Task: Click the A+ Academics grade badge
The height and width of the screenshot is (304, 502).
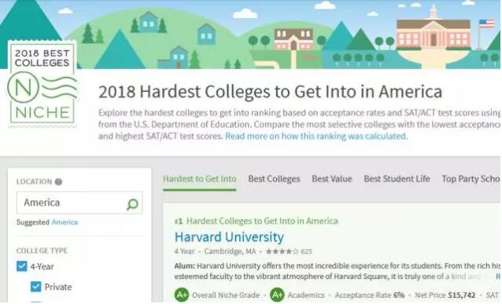Action: pos(277,295)
